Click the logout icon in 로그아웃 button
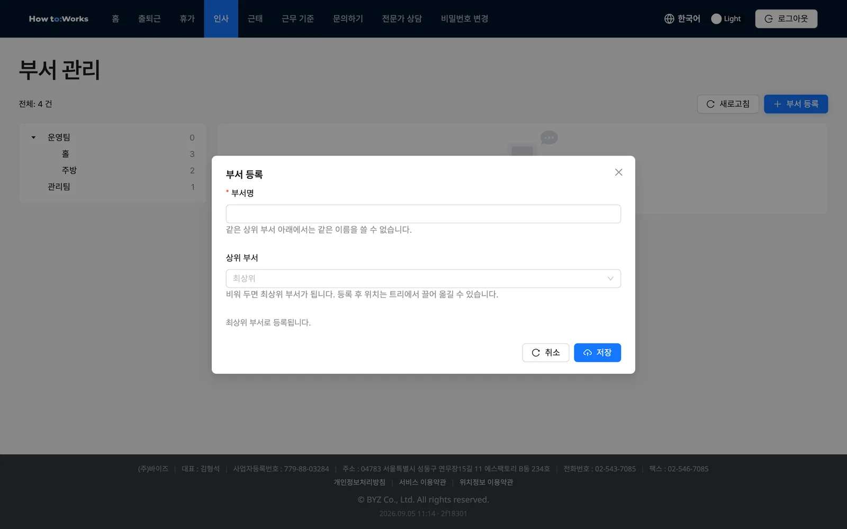The height and width of the screenshot is (529, 847). [769, 19]
